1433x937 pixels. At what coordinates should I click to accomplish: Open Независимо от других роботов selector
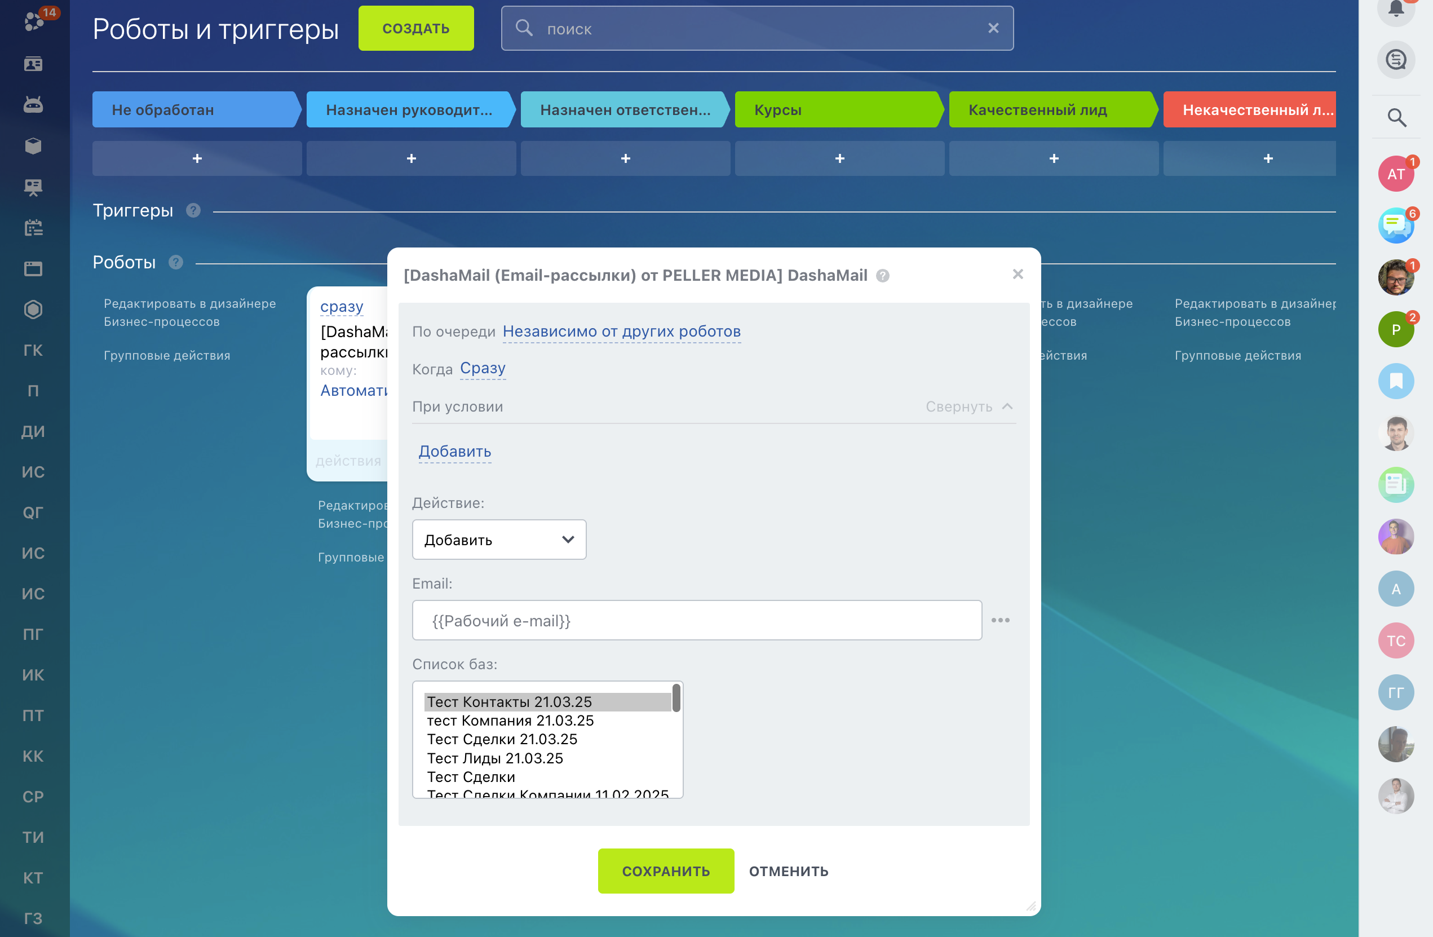click(621, 331)
